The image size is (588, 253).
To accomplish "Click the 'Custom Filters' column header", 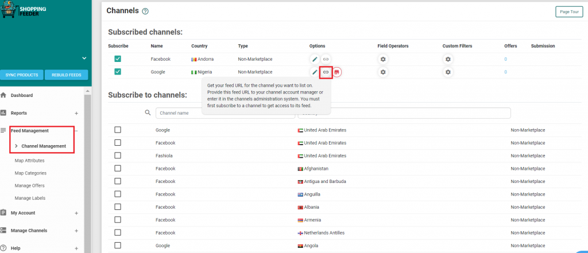I will [457, 46].
